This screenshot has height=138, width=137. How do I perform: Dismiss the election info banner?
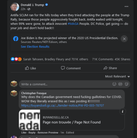pos(124,39)
